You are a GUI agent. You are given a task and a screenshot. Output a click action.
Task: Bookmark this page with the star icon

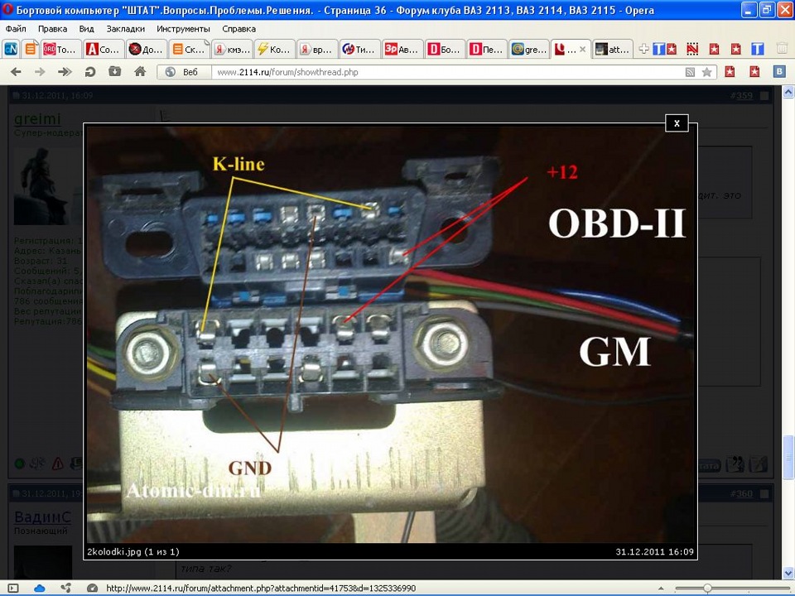706,73
